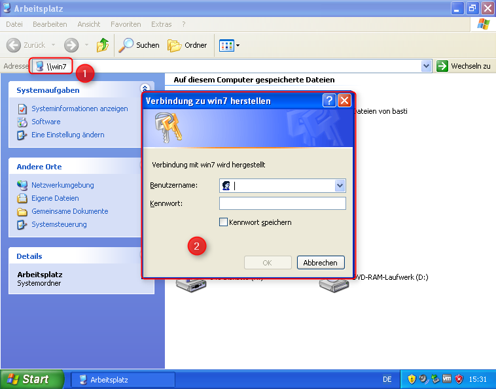This screenshot has height=389, width=496.
Task: Open the Ansichten view mode button
Action: 226,45
